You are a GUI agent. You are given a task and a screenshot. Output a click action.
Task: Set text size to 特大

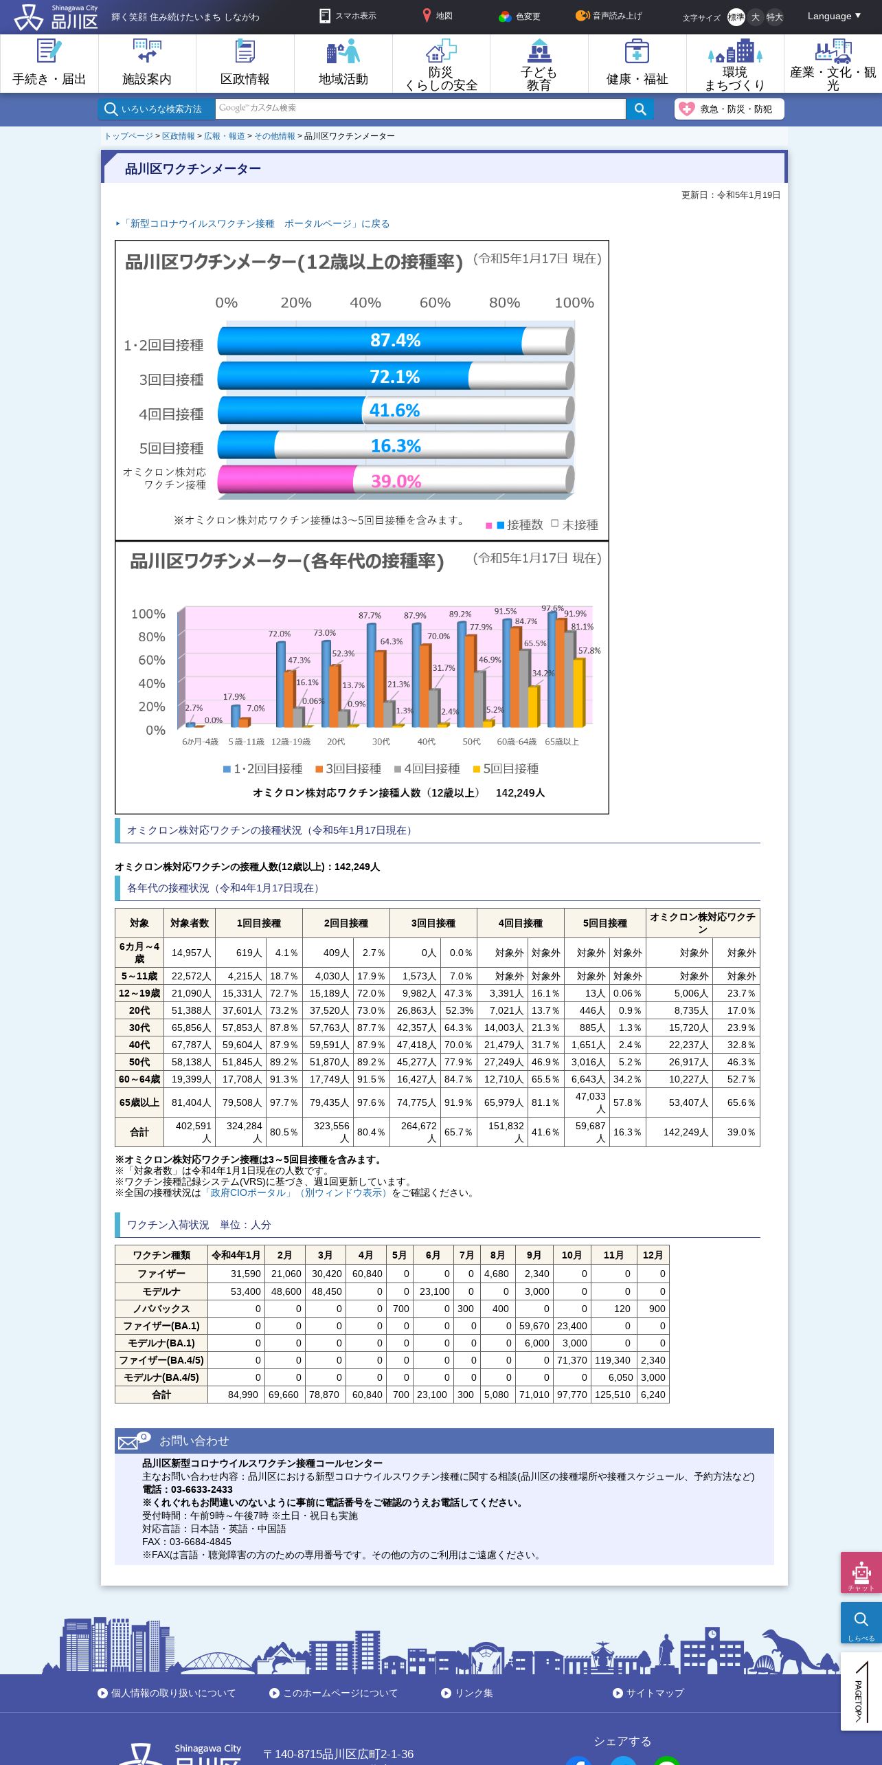click(775, 17)
